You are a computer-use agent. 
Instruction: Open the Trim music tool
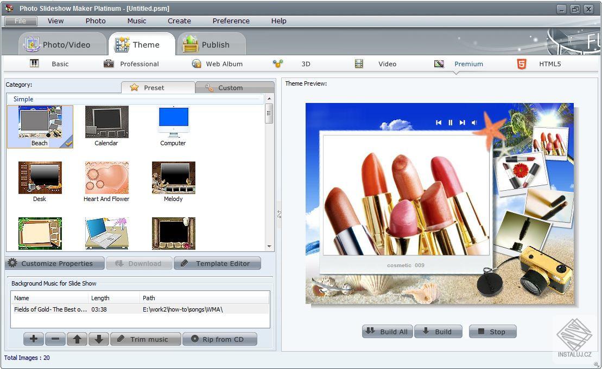click(x=145, y=339)
